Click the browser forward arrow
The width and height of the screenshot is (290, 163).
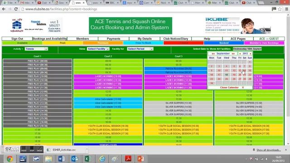point(10,9)
